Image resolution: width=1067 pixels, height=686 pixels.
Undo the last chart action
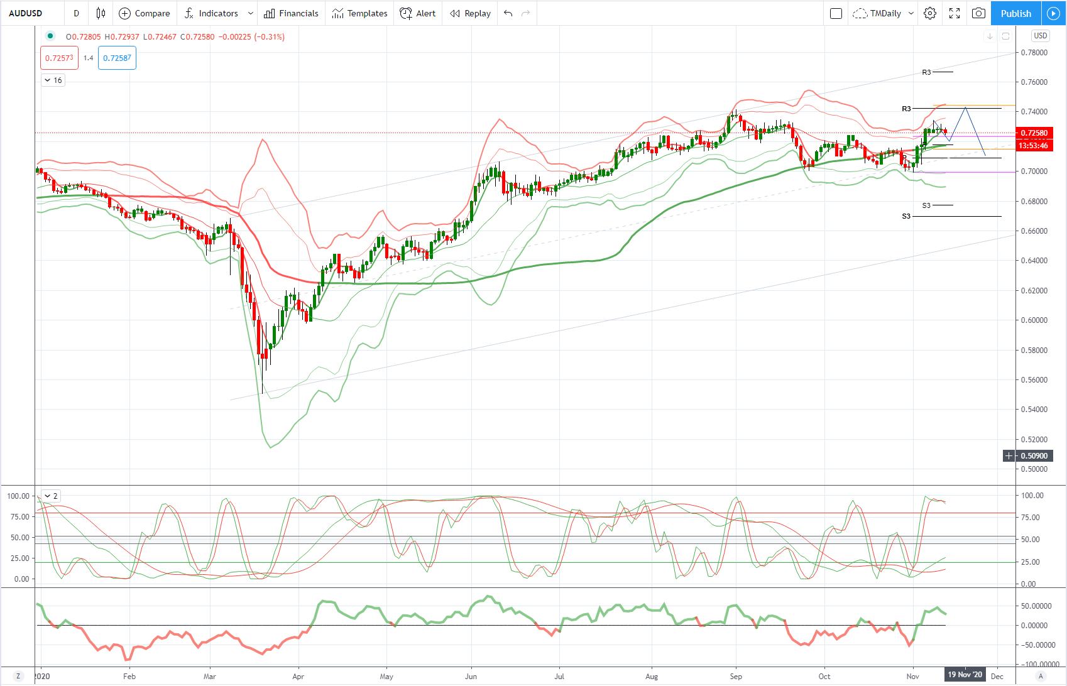[x=508, y=13]
